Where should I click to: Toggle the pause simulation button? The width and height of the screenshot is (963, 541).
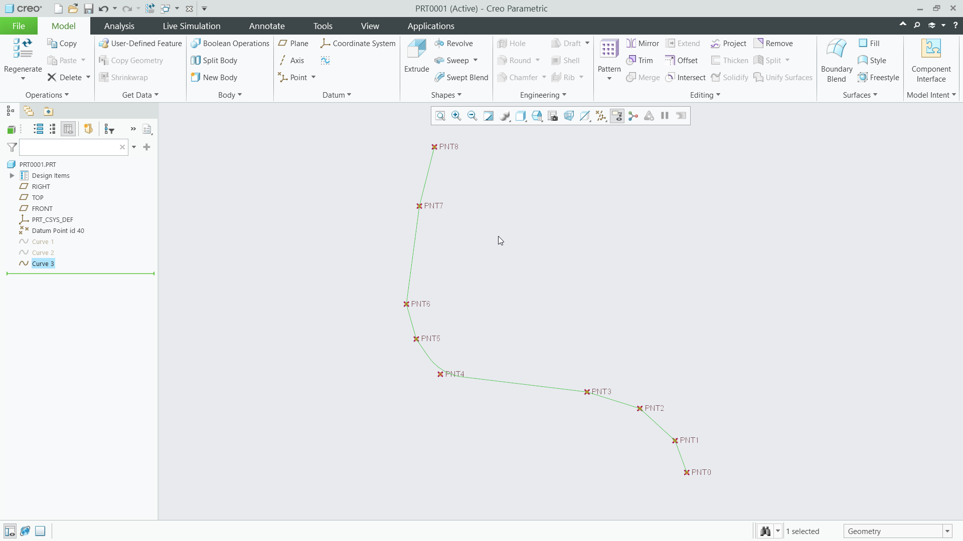(665, 116)
